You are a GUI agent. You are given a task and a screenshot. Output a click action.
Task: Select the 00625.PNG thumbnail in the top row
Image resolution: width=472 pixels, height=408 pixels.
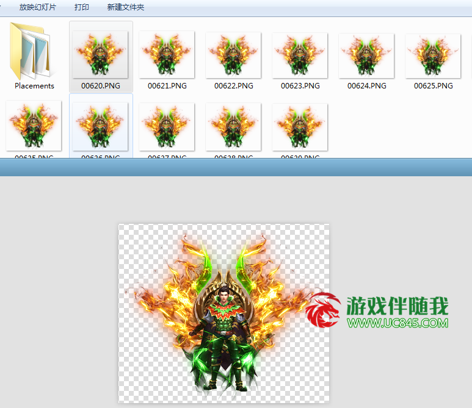click(433, 56)
